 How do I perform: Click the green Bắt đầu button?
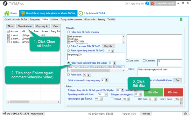point(153,92)
